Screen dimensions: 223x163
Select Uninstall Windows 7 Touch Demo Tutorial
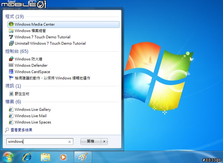[50, 43]
